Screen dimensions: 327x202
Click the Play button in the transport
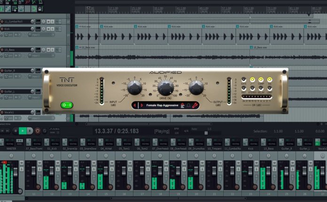click(x=23, y=131)
